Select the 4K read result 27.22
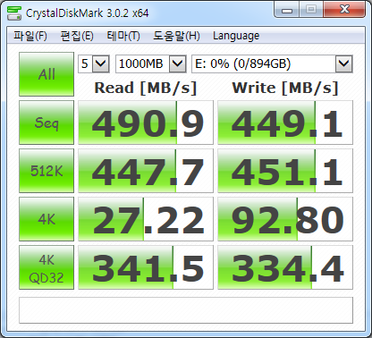Image resolution: width=372 pixels, height=338 pixels. 146,219
